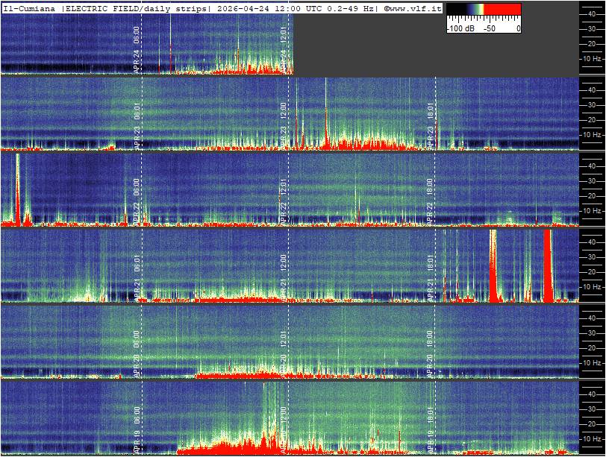606x457 pixels.
Task: Select the I1-Cumiana station title text
Action: coord(29,8)
